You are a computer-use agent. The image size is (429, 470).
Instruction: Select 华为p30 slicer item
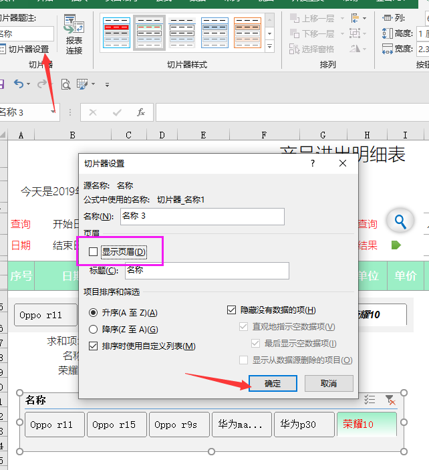click(304, 425)
